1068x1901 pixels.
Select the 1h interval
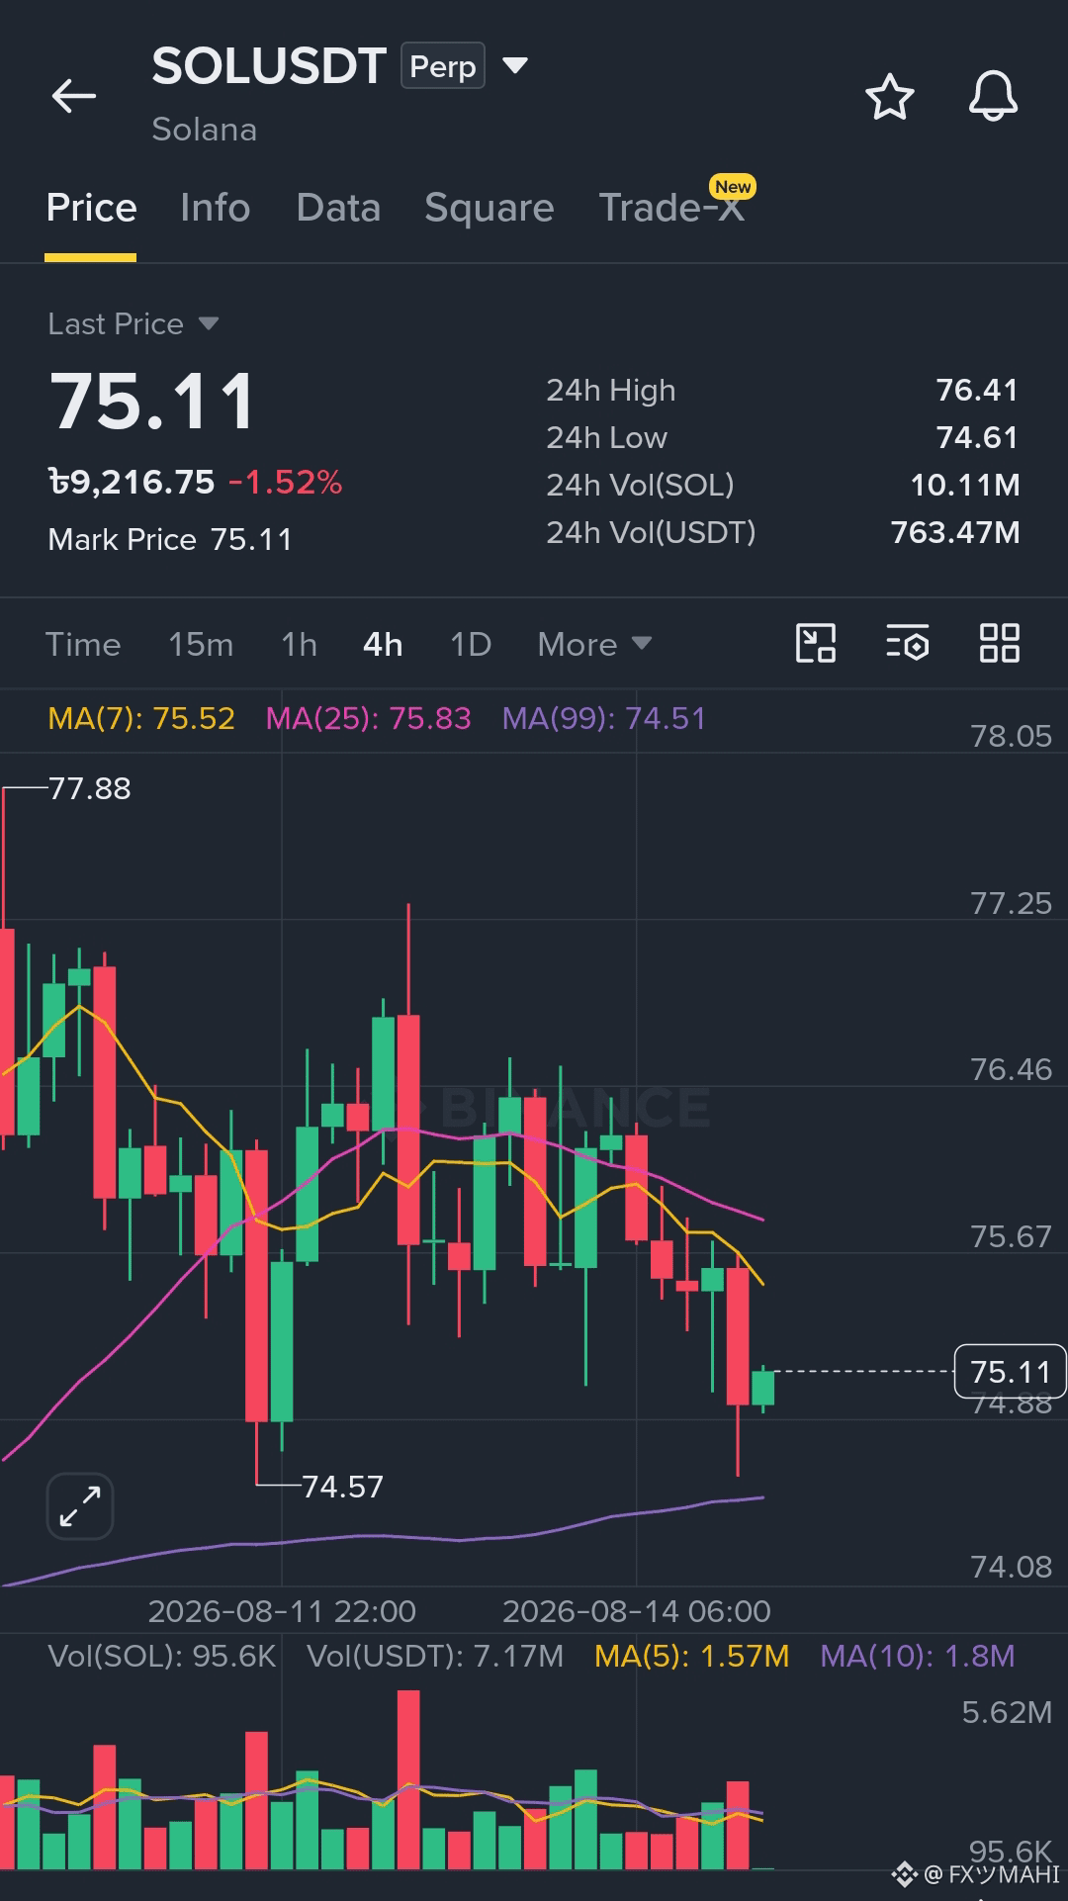click(299, 645)
